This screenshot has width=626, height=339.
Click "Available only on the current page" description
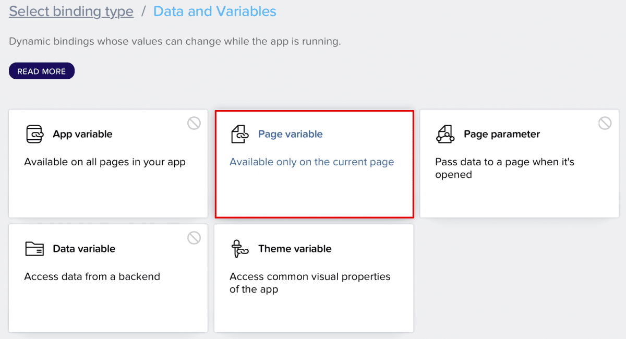[x=312, y=162]
